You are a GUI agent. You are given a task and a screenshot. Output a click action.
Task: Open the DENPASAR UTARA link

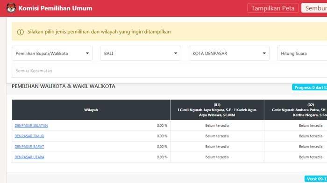[x=29, y=157]
